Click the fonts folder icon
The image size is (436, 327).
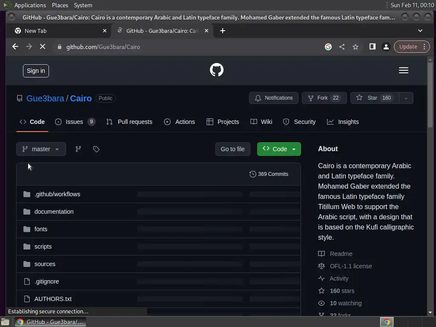point(27,229)
